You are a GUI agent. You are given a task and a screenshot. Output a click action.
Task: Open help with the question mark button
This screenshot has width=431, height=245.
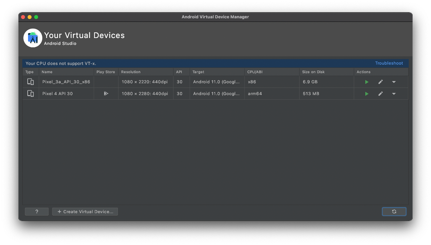coord(37,212)
